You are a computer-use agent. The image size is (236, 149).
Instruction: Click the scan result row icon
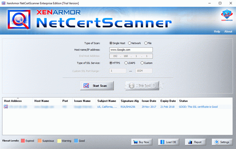pyautogui.click(x=6, y=107)
